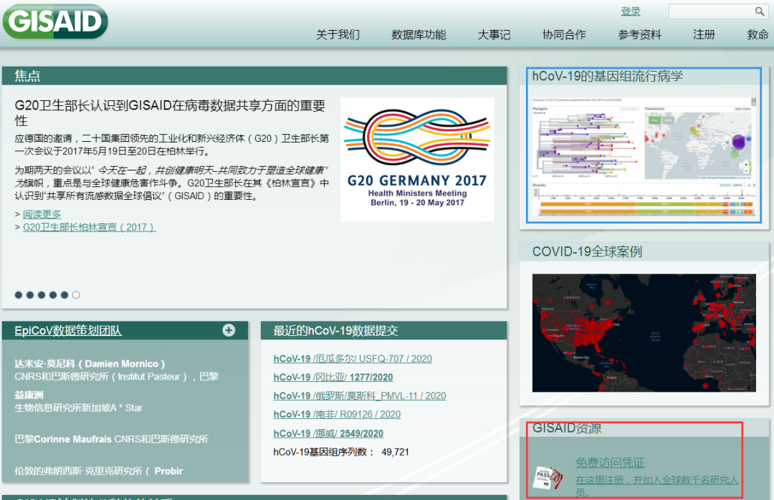This screenshot has height=500, width=774.
Task: Select the fourth carousel dot
Action: (x=53, y=294)
